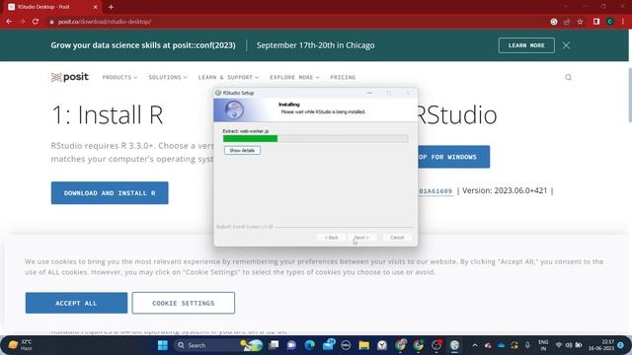The image size is (632, 355).
Task: Click the OneDrive cloud tray icon
Action: [501, 345]
